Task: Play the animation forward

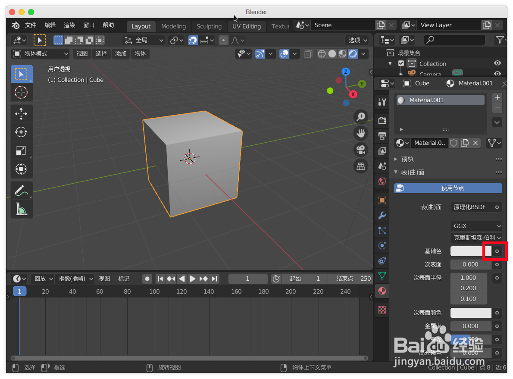Action: coord(192,279)
